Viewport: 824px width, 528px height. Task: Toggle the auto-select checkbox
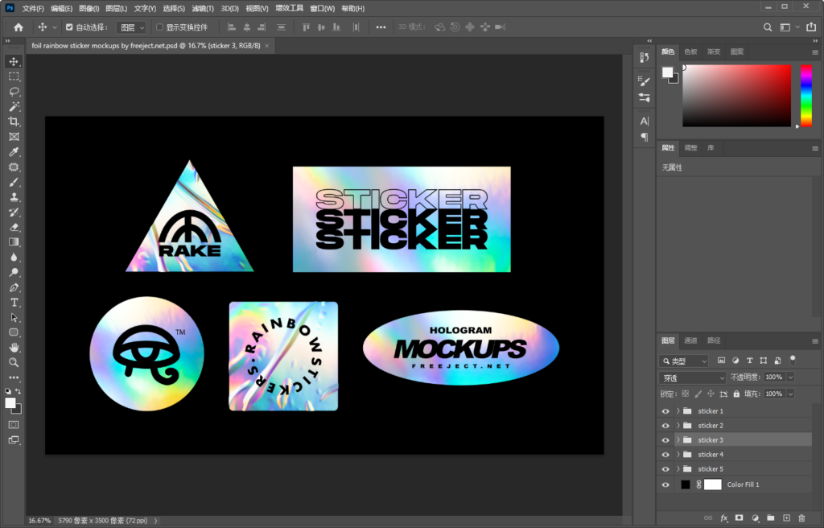click(69, 27)
